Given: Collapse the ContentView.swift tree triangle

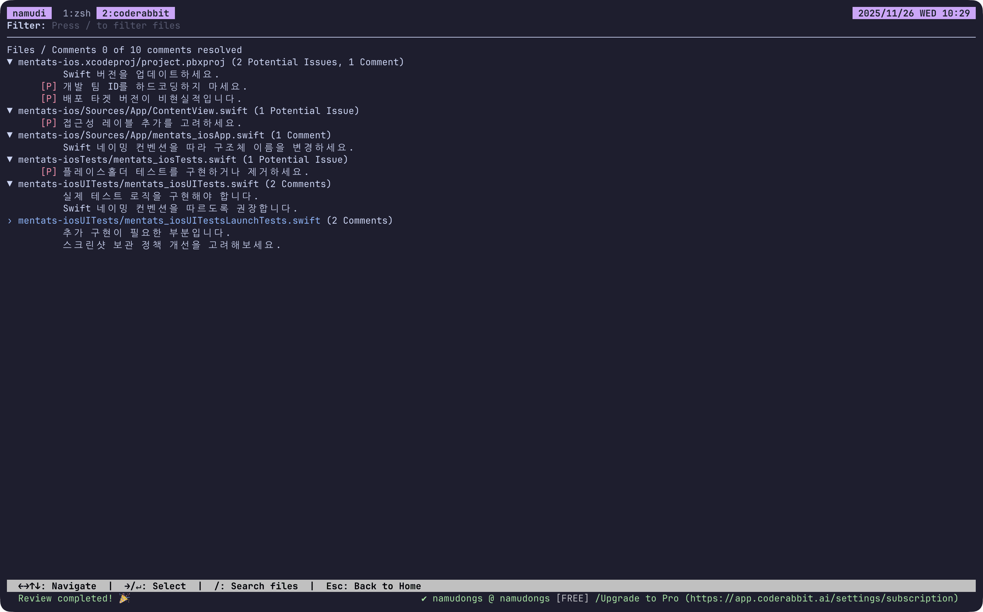Looking at the screenshot, I should [x=10, y=110].
